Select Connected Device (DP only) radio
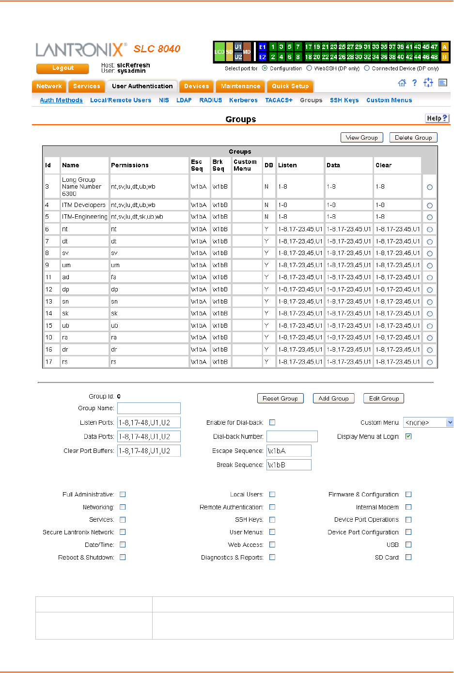The width and height of the screenshot is (454, 673). click(367, 68)
